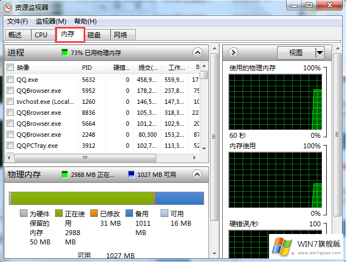Sort by the 提交(... column header
This screenshot has width=346, height=262.
pyautogui.click(x=147, y=68)
